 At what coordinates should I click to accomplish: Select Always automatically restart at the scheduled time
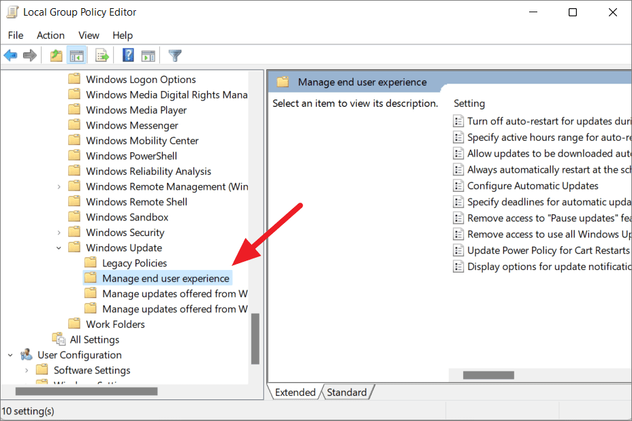pos(548,169)
